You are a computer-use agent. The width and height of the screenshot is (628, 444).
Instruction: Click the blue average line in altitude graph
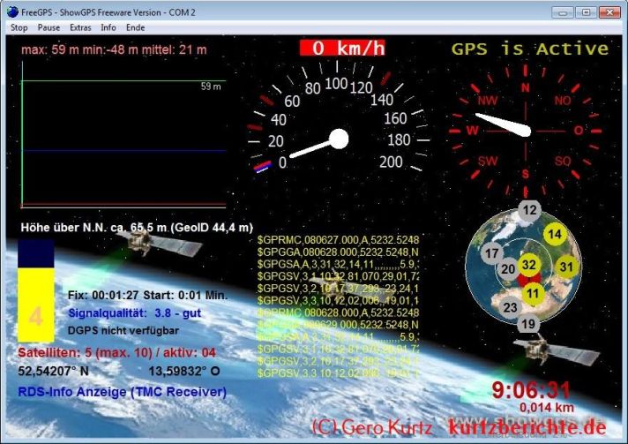[x=123, y=151]
